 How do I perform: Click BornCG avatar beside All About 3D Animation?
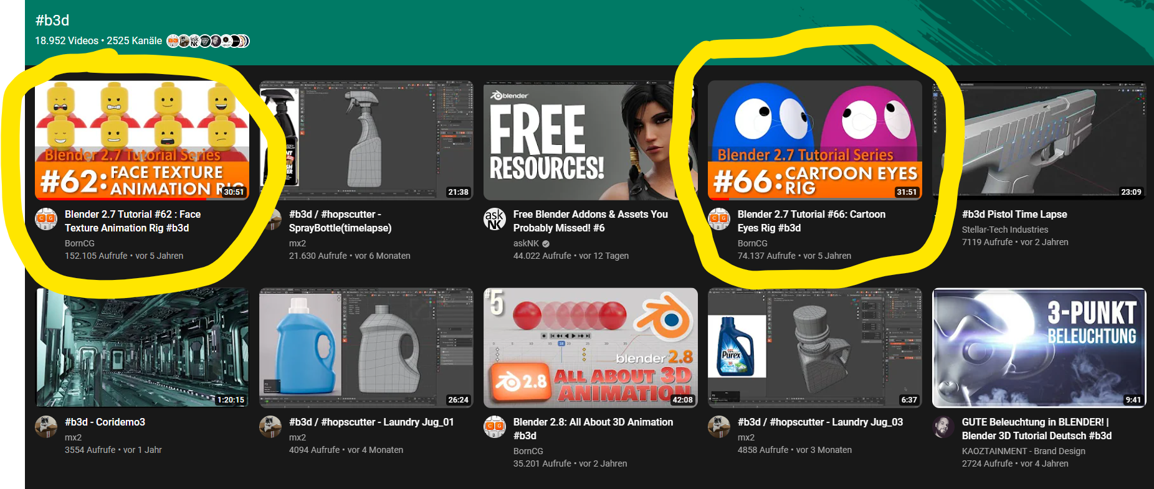495,427
